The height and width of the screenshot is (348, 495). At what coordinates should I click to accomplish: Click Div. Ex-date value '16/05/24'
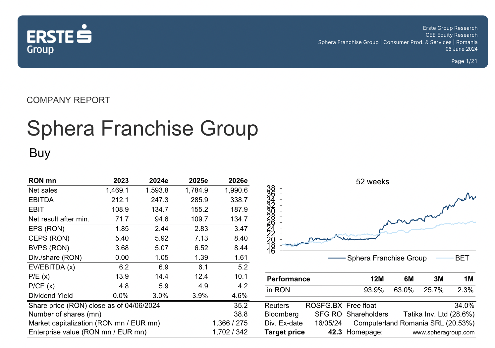(328, 323)
